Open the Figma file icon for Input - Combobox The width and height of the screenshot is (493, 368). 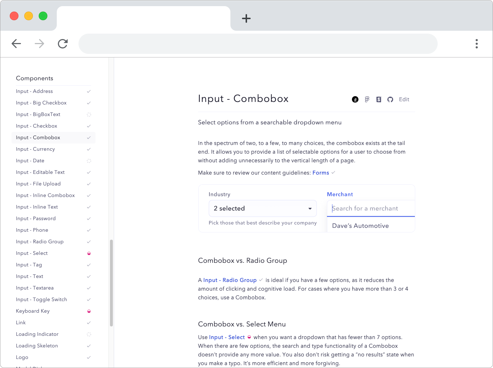367,99
